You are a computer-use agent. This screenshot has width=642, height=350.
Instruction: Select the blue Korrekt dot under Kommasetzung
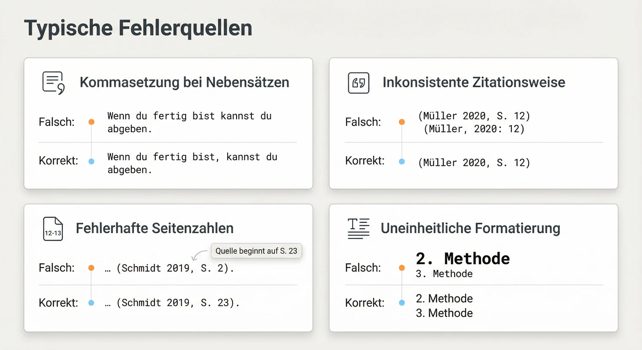tap(91, 160)
